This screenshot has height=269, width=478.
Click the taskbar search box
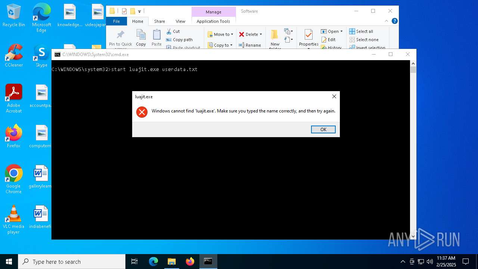coord(72,262)
